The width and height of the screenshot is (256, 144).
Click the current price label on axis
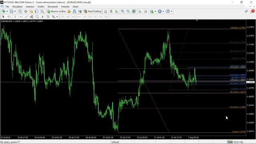[251, 82]
